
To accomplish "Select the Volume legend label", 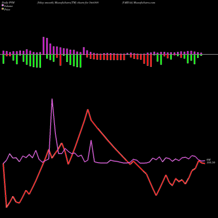I will (x=8, y=6).
